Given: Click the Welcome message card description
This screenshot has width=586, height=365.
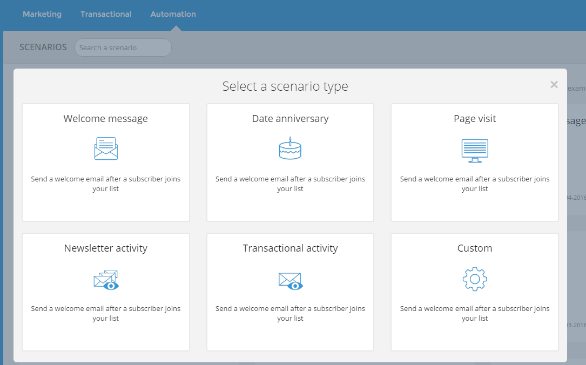Looking at the screenshot, I should coord(106,184).
